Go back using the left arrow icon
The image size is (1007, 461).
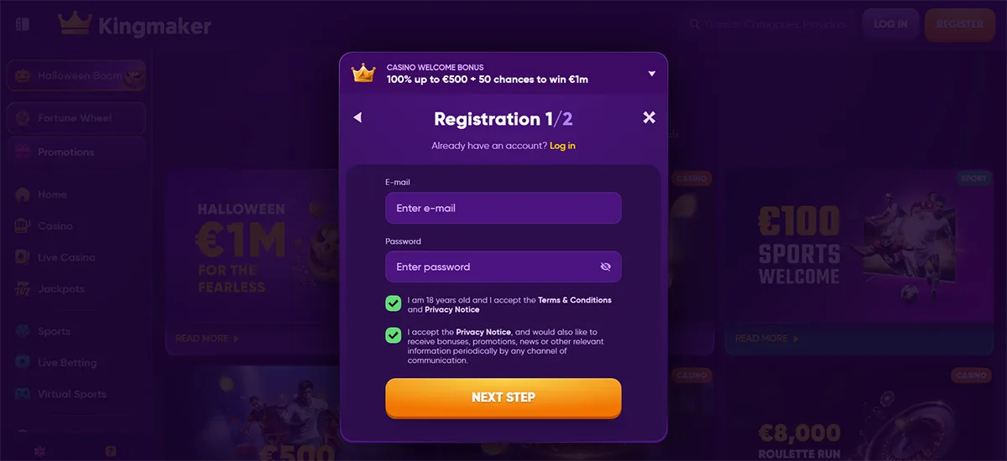click(357, 117)
